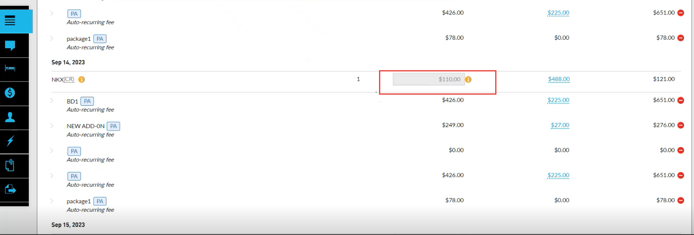Screen dimensions: 694x235
Task: Click info icon next to NKX(CR)
Action: tap(82, 79)
